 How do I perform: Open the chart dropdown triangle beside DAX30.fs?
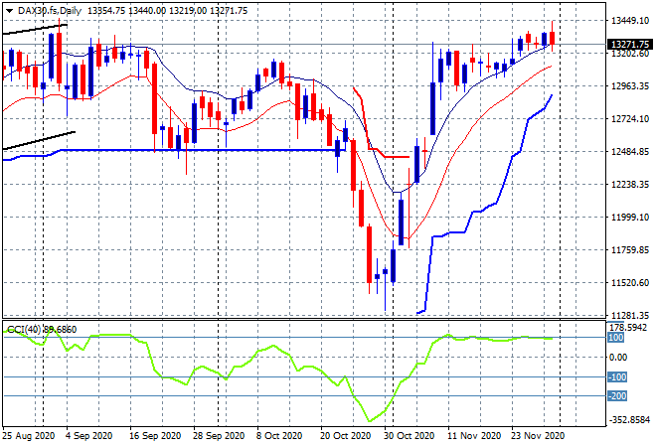click(x=9, y=11)
